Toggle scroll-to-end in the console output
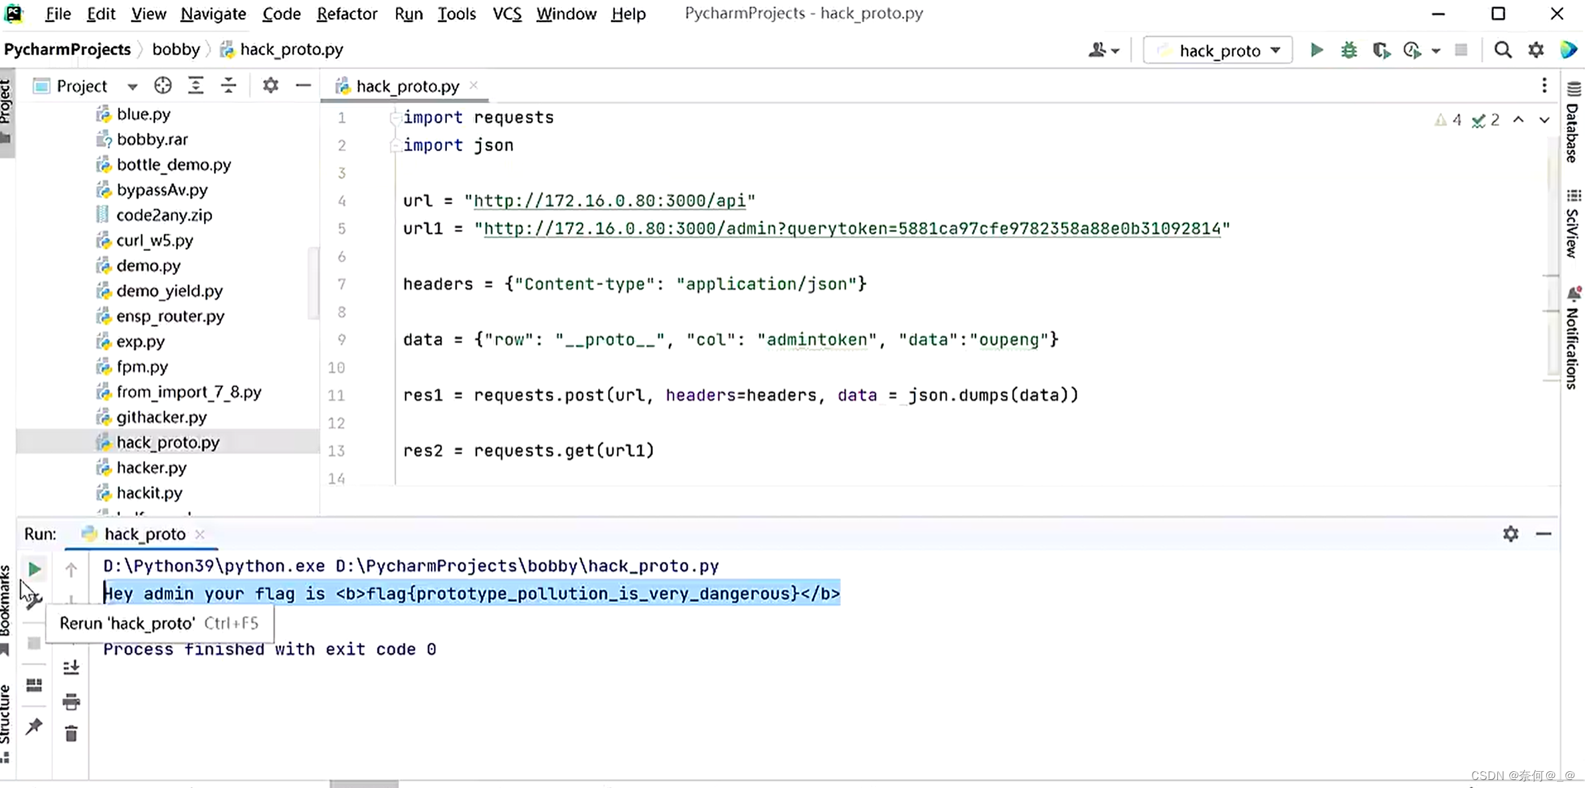 72,667
